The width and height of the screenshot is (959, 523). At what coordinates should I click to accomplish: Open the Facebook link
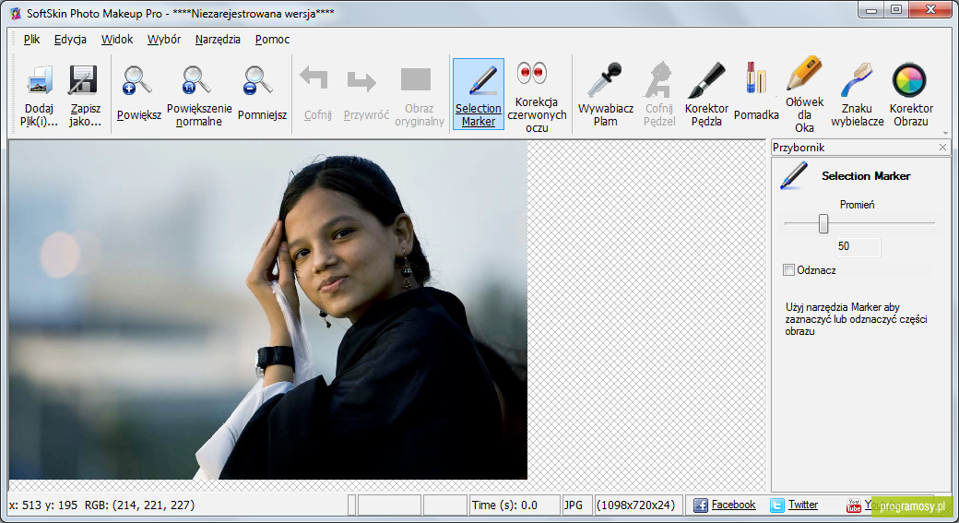coord(733,505)
